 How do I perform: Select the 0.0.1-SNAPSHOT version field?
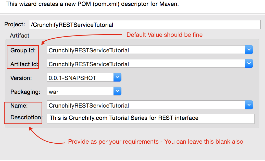80,77
